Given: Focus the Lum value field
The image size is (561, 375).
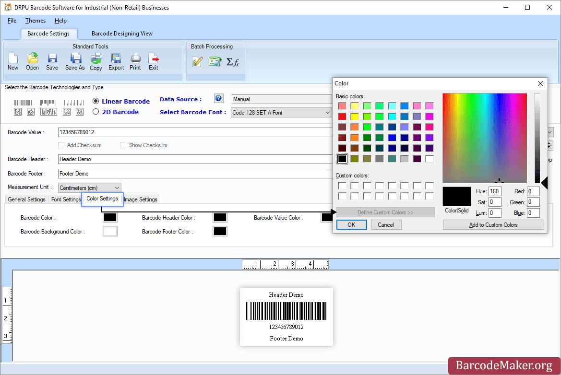Looking at the screenshot, I should click(495, 213).
